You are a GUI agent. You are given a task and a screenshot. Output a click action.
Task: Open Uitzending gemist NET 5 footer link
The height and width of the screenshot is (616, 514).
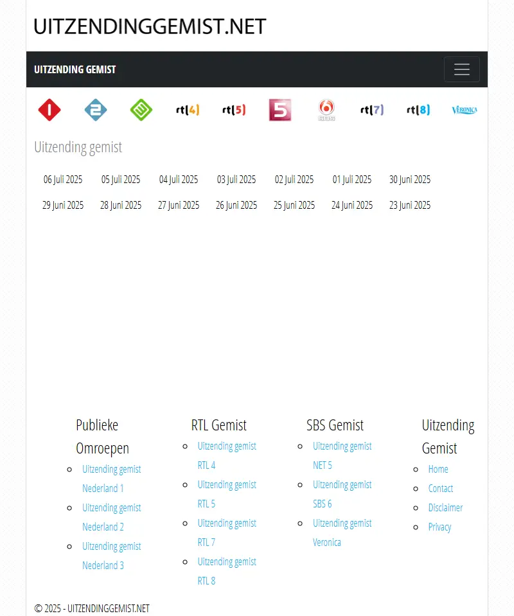click(x=342, y=455)
